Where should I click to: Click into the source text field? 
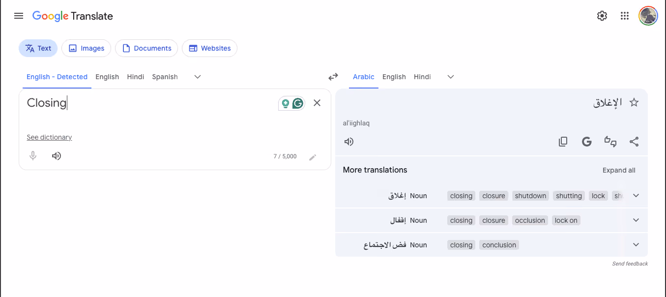tap(147, 103)
